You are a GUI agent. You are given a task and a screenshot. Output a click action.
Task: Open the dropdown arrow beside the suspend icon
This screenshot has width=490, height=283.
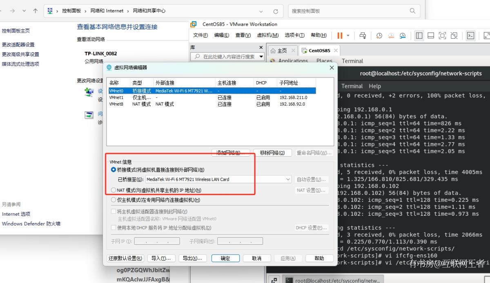(x=348, y=35)
